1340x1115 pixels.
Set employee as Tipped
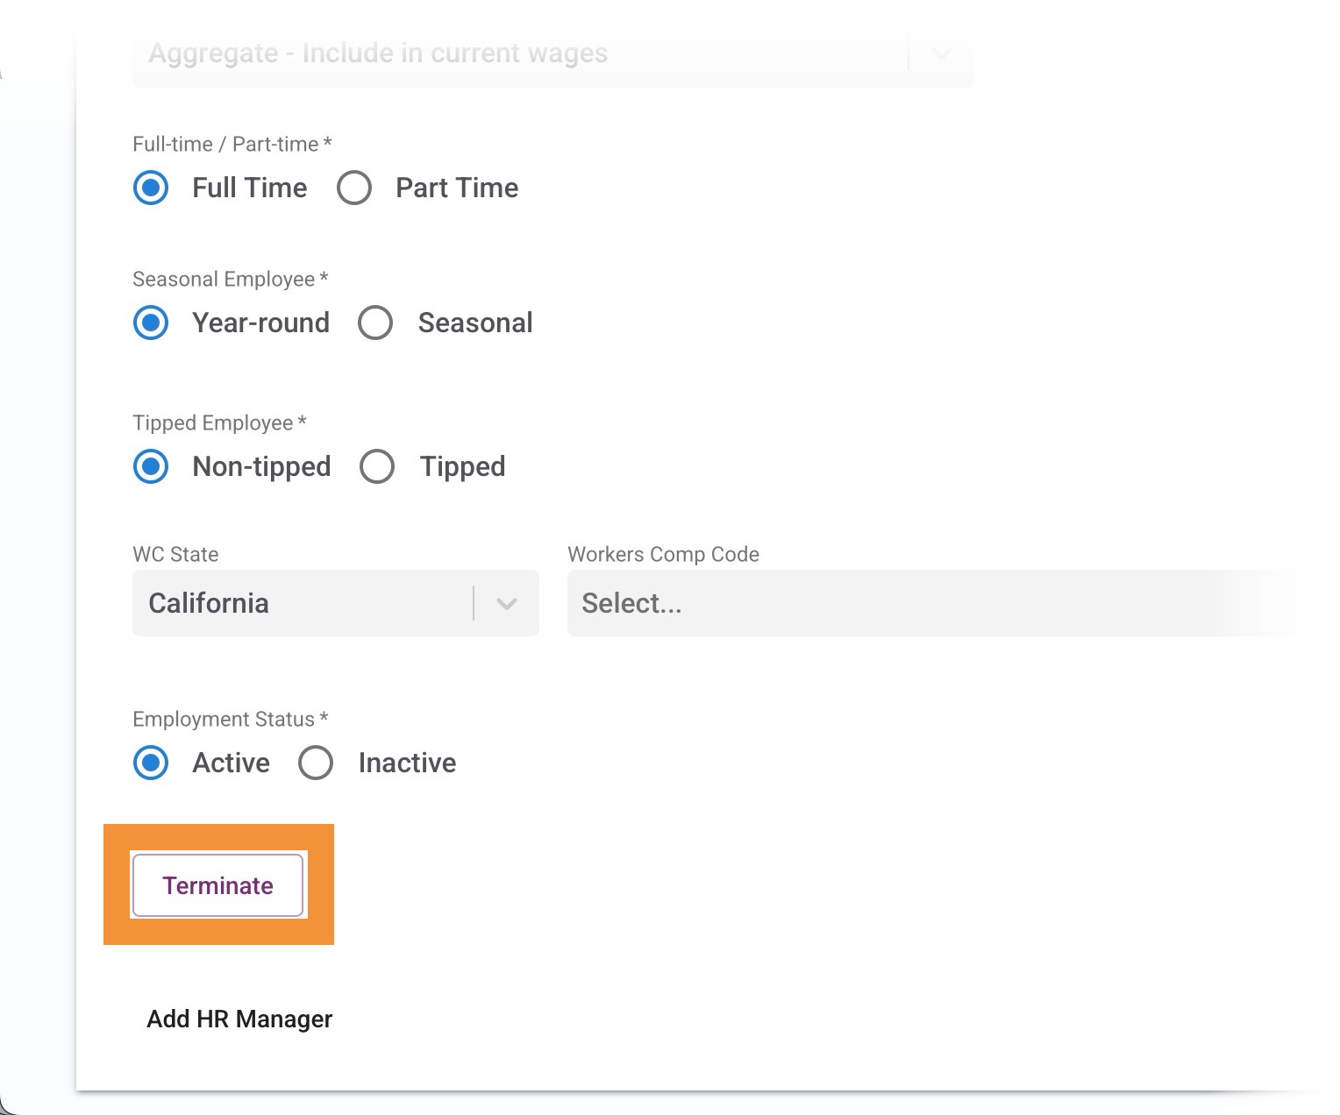[x=377, y=467]
